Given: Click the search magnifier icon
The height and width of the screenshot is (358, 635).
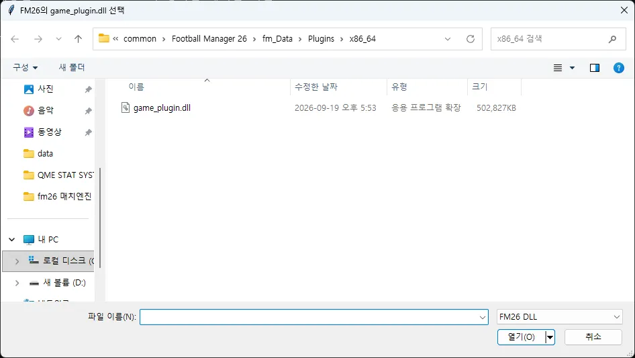Looking at the screenshot, I should pos(612,39).
